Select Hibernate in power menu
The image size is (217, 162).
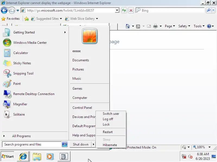[111, 145]
